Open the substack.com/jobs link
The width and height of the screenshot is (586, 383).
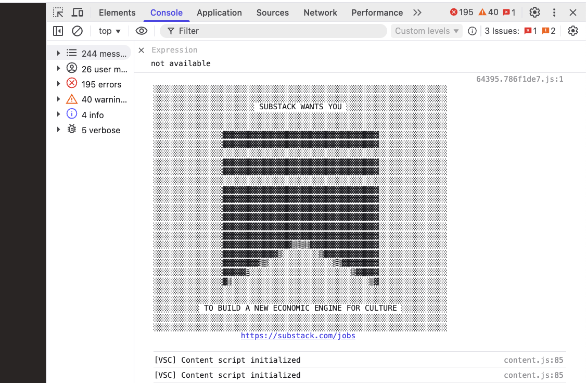pyautogui.click(x=298, y=336)
